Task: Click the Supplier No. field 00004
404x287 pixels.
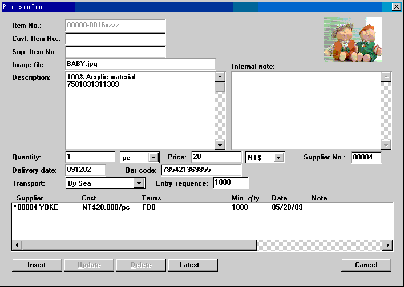Action: pyautogui.click(x=366, y=157)
